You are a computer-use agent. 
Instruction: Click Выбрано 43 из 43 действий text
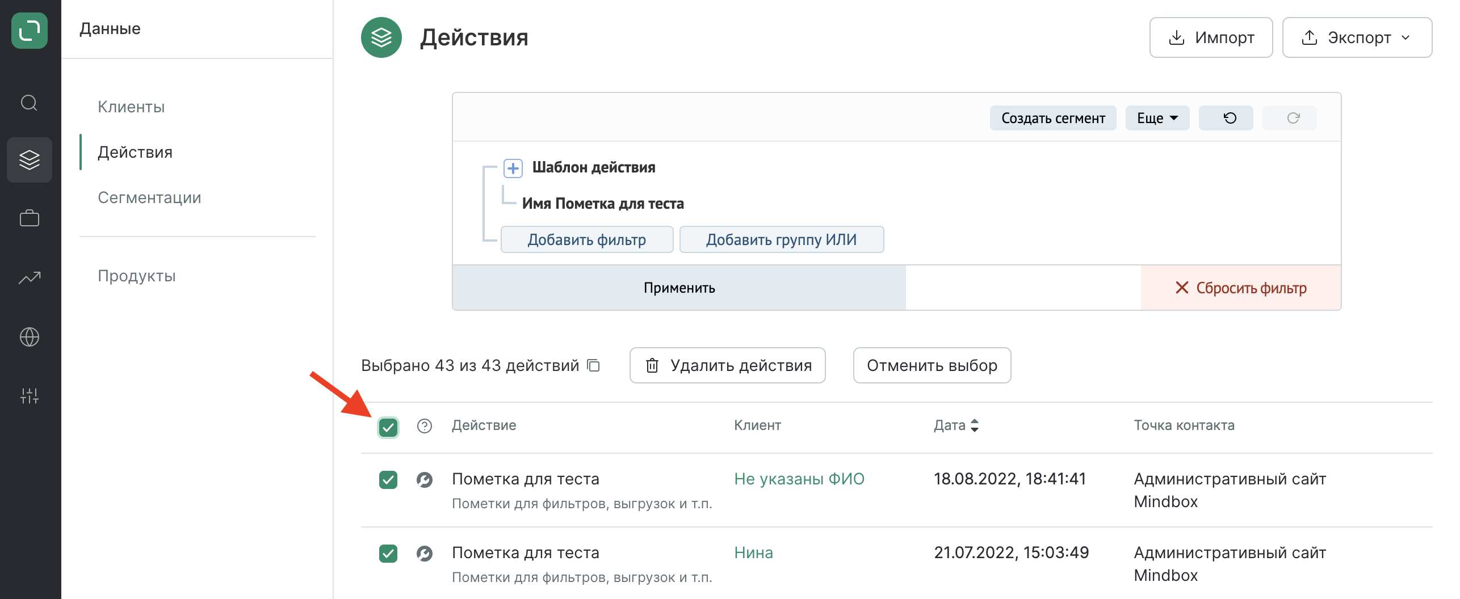pyautogui.click(x=470, y=365)
